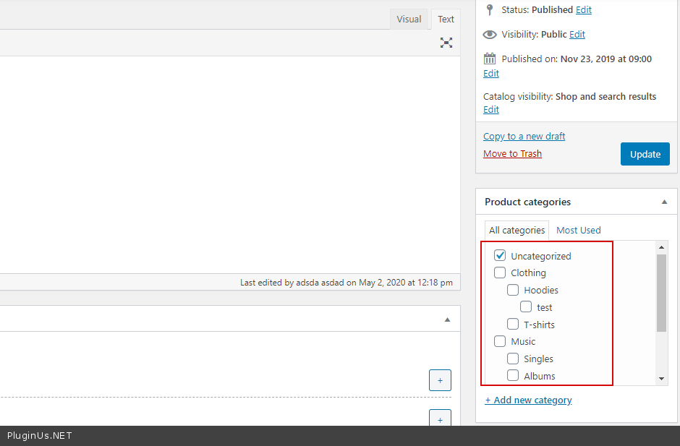Viewport: 680px width, 446px height.
Task: Open the All categories tab
Action: pos(517,230)
